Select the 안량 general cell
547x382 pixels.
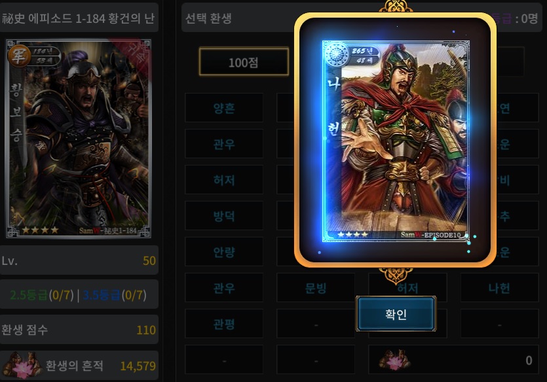[224, 251]
